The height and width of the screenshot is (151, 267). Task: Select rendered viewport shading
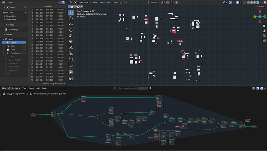click(258, 3)
